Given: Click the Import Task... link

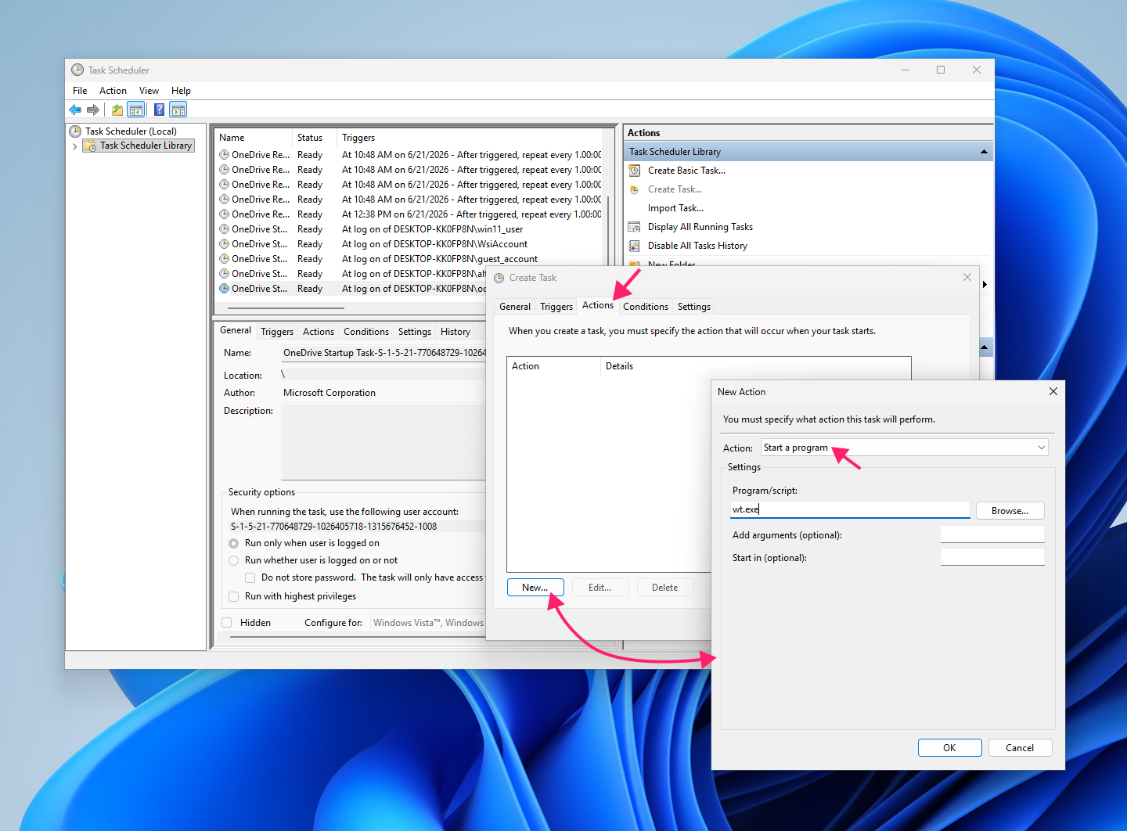Looking at the screenshot, I should pos(675,208).
